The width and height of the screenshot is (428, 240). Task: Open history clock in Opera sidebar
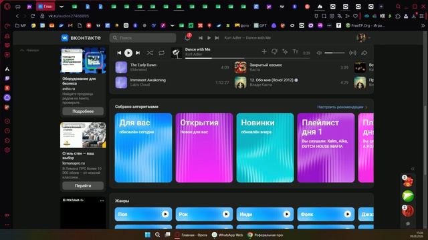click(7, 131)
